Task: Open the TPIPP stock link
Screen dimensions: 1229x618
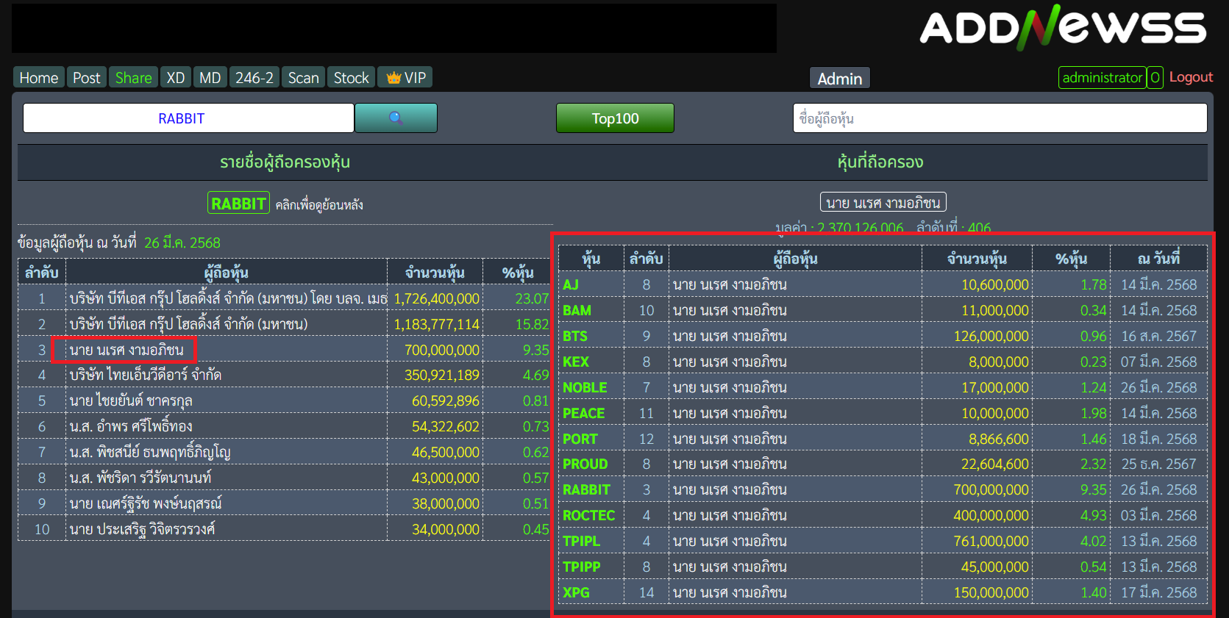Action: coord(582,567)
